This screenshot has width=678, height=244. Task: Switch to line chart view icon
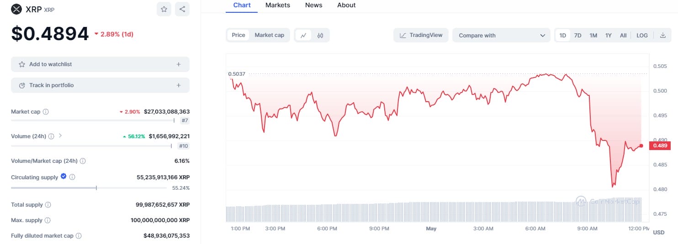[x=303, y=35]
